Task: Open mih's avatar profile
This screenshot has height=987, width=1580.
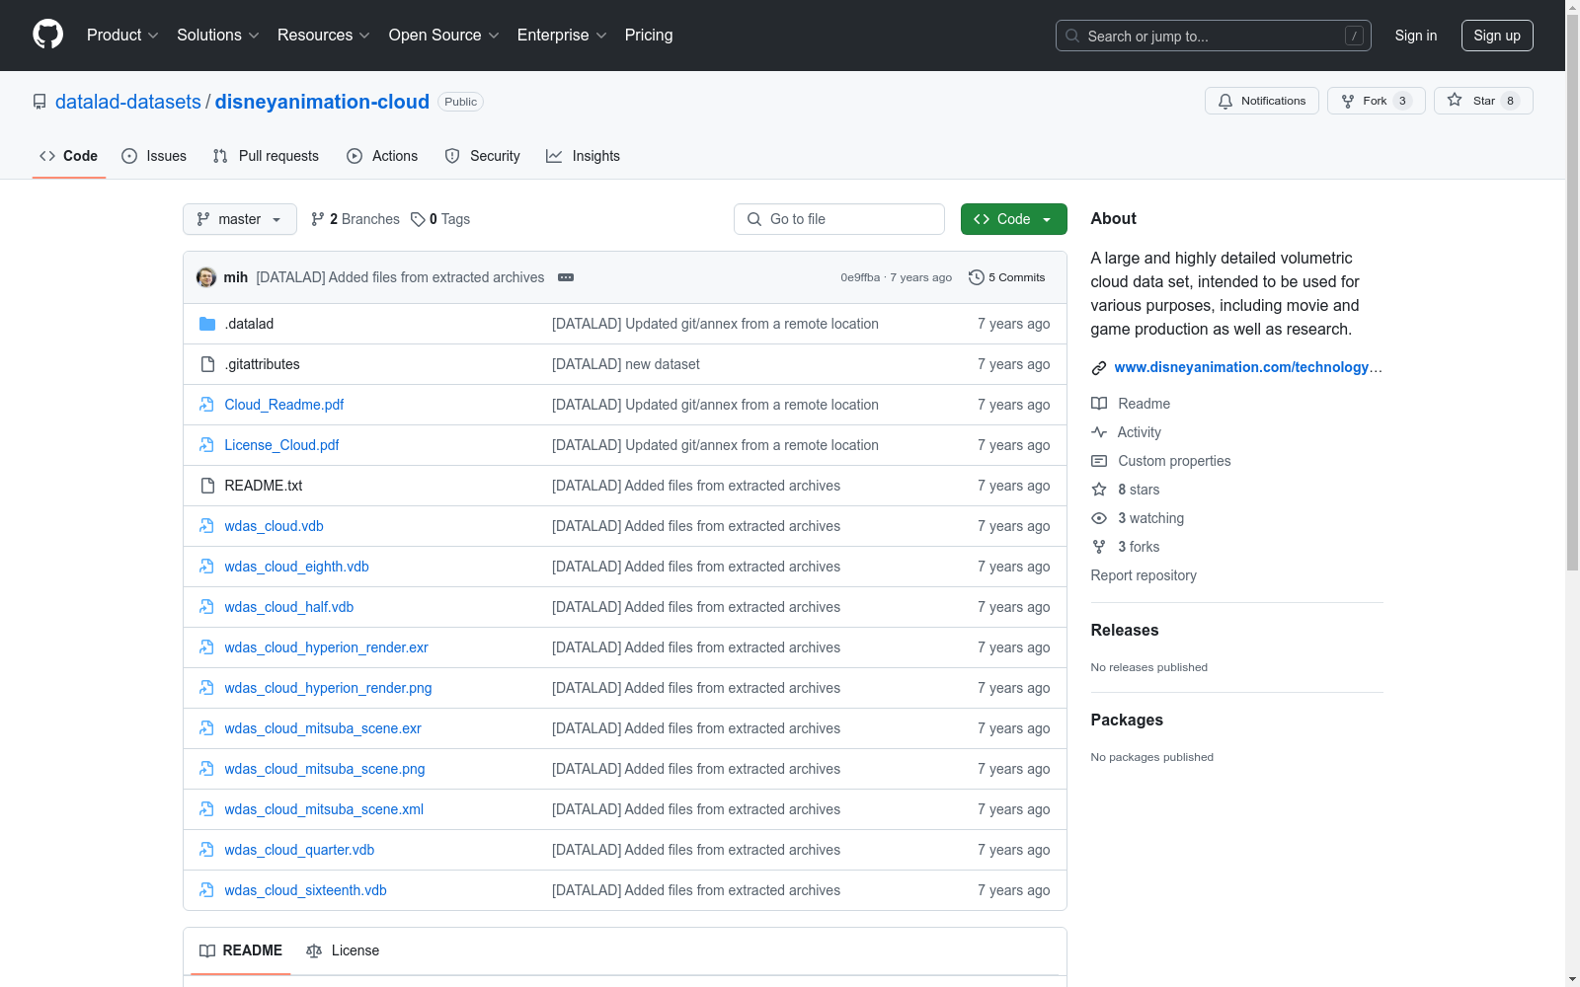Action: [206, 277]
